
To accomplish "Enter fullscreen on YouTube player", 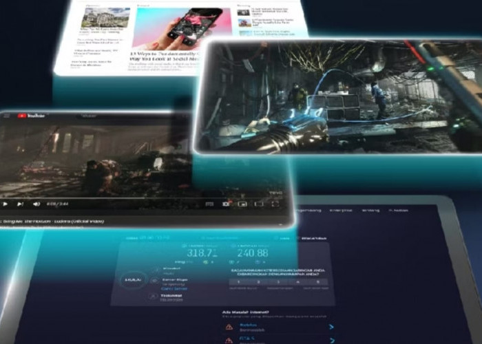I will [275, 204].
